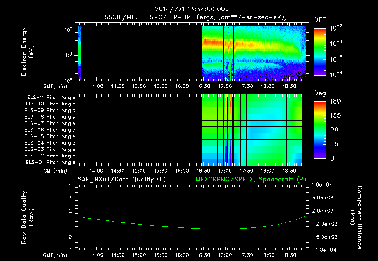
Task: Click the DEF colorbar label
Action: [x=320, y=20]
